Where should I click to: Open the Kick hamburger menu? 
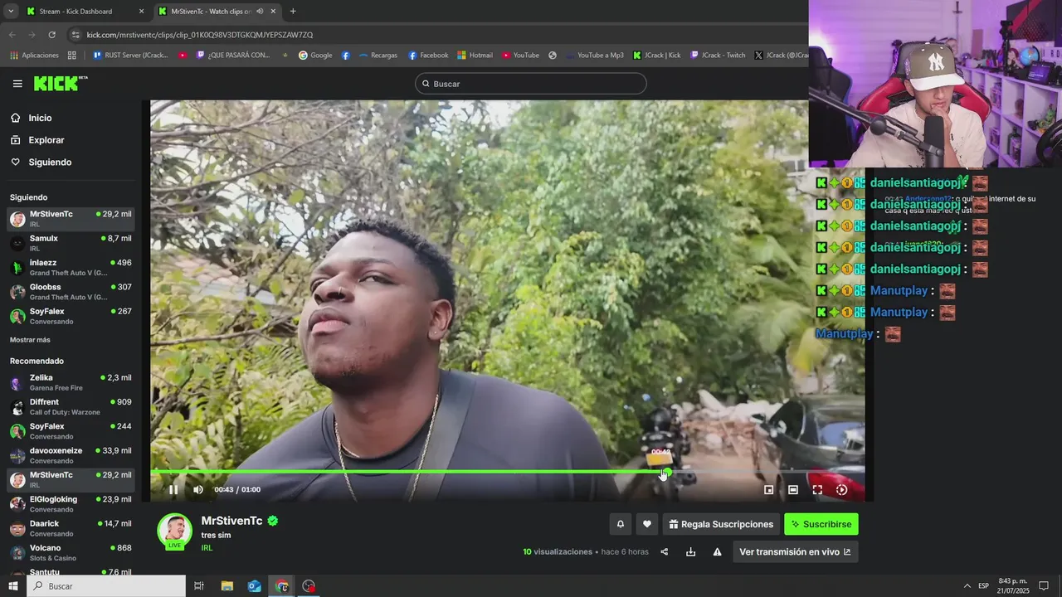(17, 84)
